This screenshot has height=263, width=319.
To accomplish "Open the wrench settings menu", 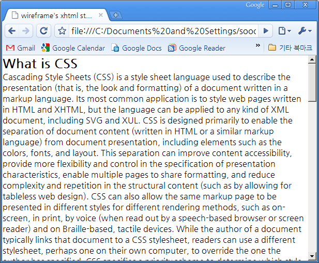I will pyautogui.click(x=305, y=31).
